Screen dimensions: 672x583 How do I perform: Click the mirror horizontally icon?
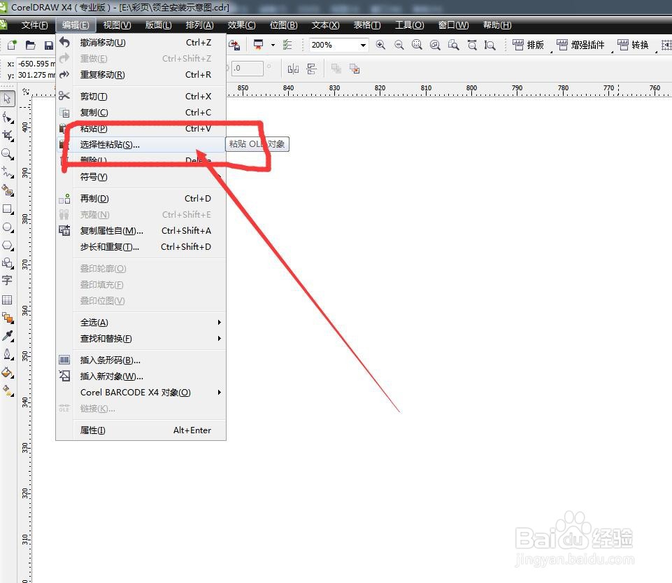[293, 69]
